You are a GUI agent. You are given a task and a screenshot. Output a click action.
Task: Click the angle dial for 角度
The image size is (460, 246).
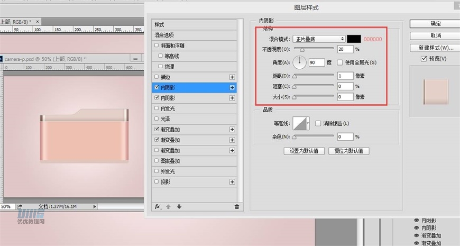pyautogui.click(x=299, y=62)
